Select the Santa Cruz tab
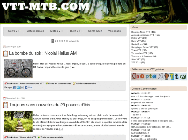 point(95,31)
